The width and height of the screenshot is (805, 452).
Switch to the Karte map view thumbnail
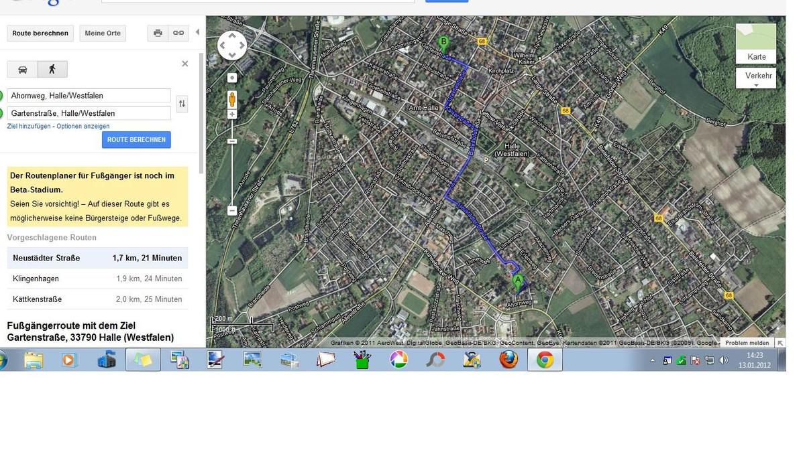(756, 44)
